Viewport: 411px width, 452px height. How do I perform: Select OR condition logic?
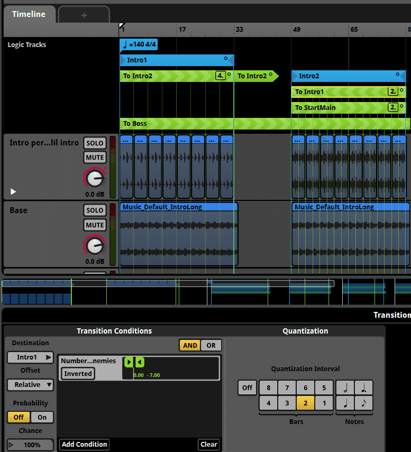pos(211,345)
